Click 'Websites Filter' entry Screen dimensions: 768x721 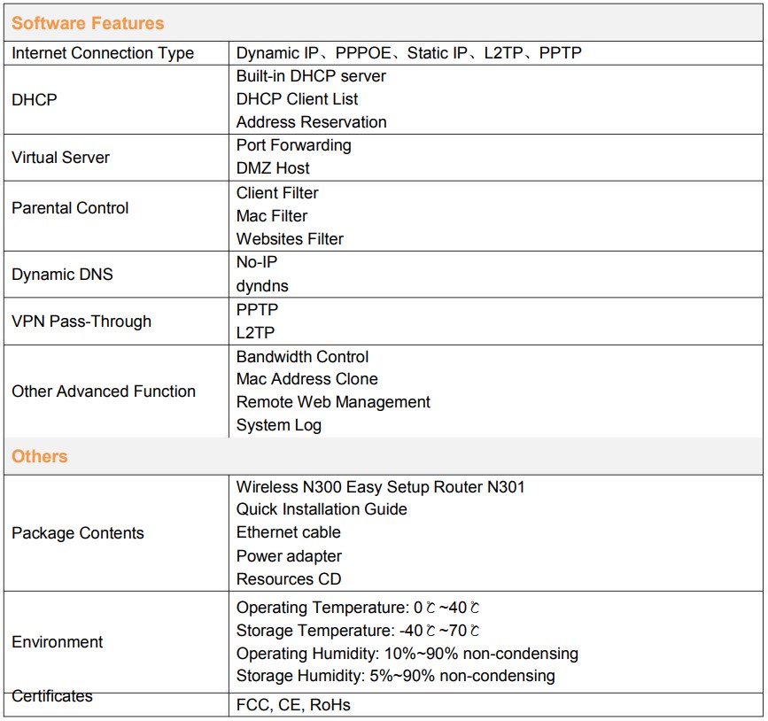(x=290, y=239)
